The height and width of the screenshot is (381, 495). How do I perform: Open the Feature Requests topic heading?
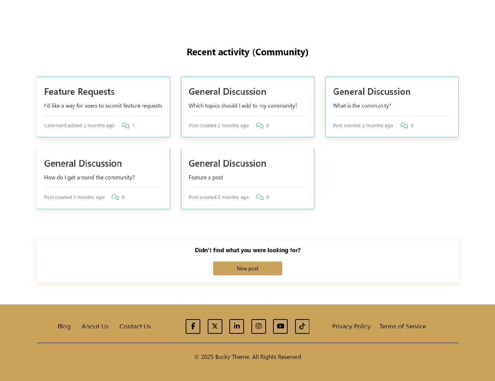[79, 92]
